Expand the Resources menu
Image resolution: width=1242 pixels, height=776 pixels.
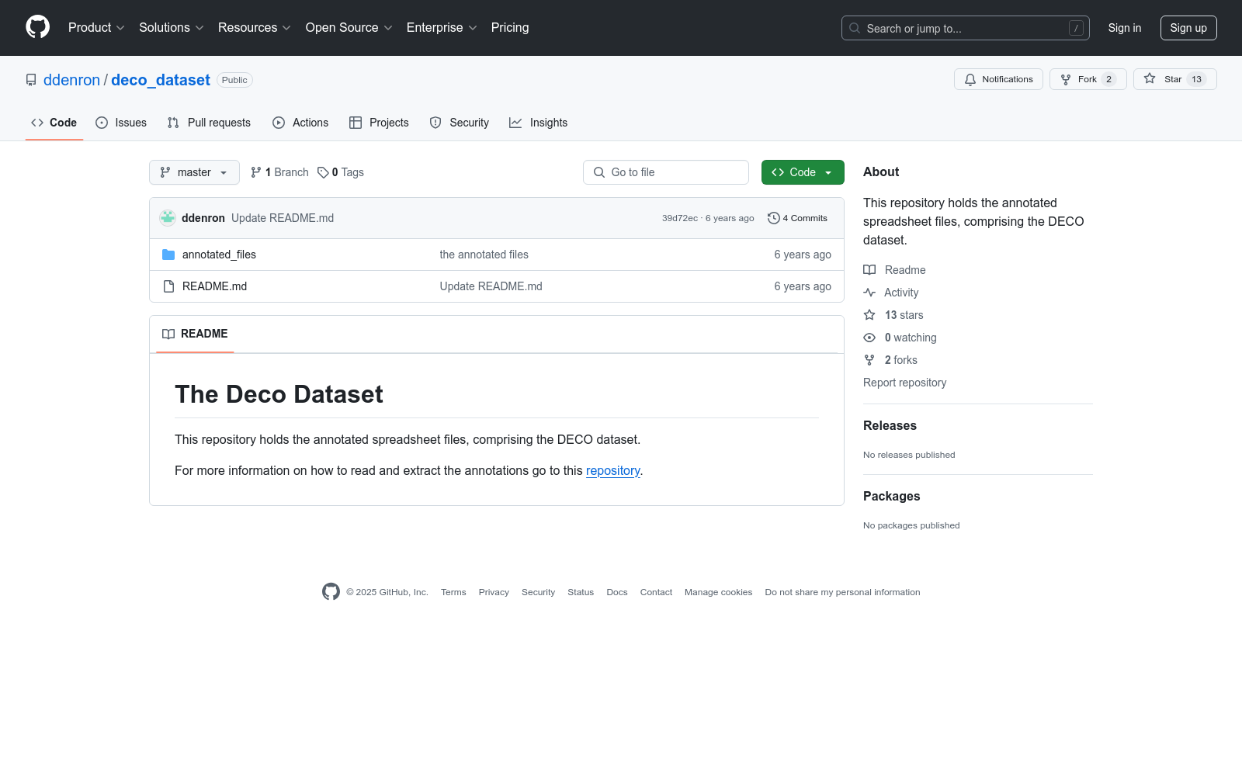(255, 27)
